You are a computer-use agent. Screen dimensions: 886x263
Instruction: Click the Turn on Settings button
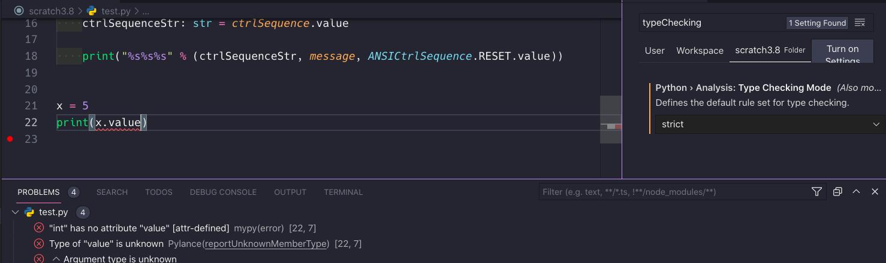tap(842, 51)
